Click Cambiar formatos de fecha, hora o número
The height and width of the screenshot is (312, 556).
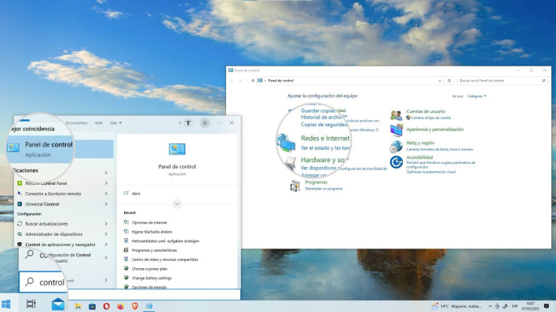coord(439,150)
